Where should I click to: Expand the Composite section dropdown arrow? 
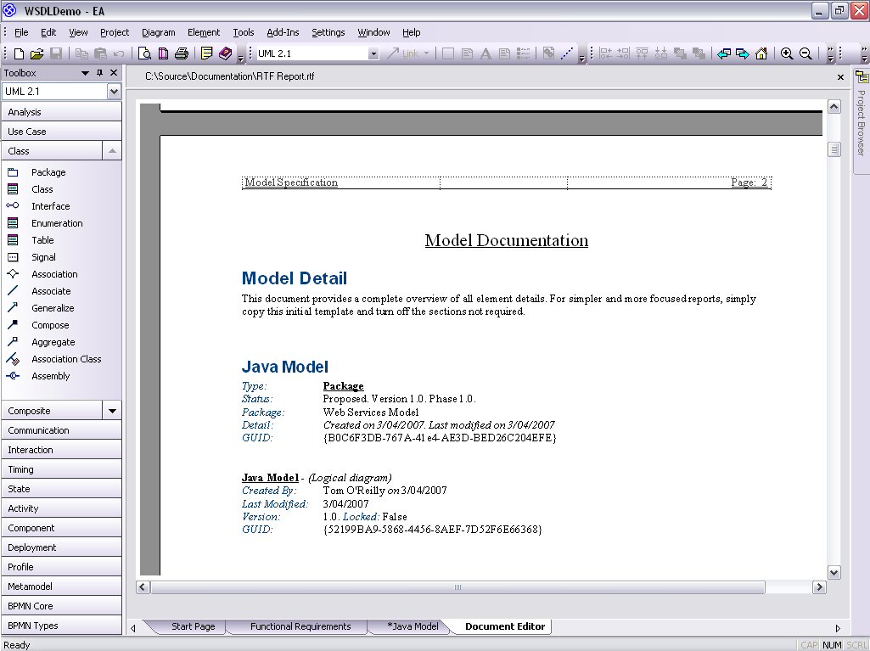(x=112, y=411)
